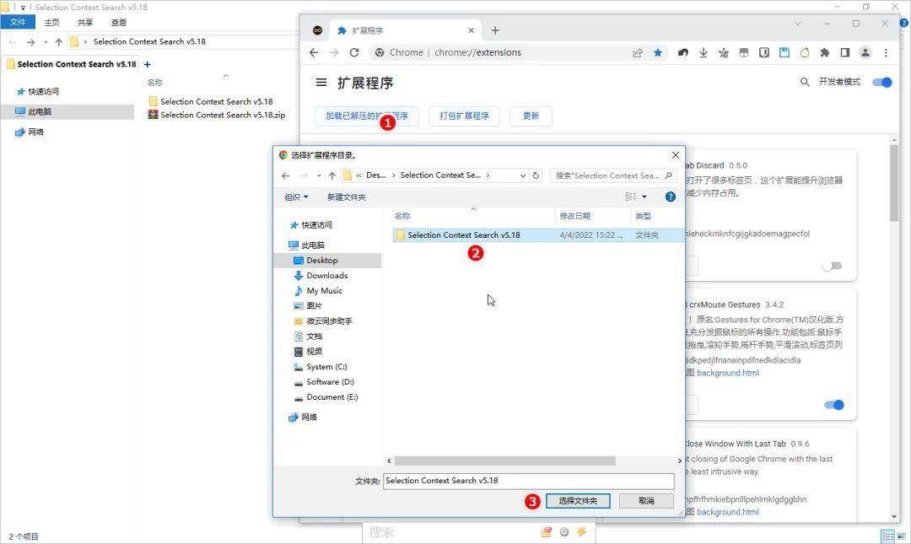Click the search magnifier on extensions page
Image resolution: width=911 pixels, height=544 pixels.
point(805,82)
